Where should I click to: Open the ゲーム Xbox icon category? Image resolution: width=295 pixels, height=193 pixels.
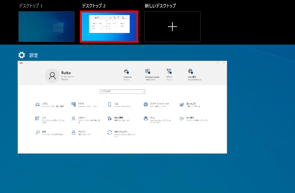[x=146, y=118]
